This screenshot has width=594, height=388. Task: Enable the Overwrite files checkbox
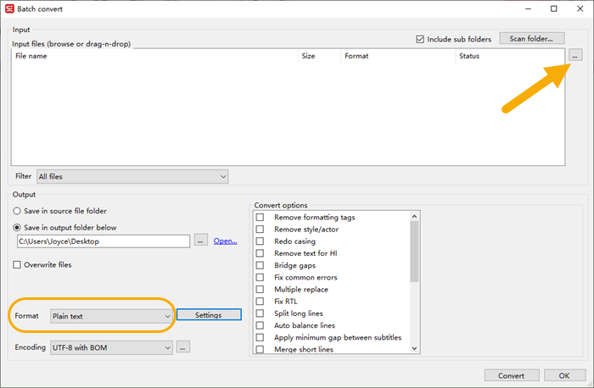coord(18,264)
